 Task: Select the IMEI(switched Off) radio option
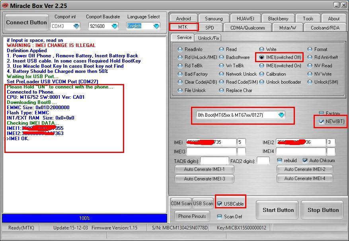point(280,57)
